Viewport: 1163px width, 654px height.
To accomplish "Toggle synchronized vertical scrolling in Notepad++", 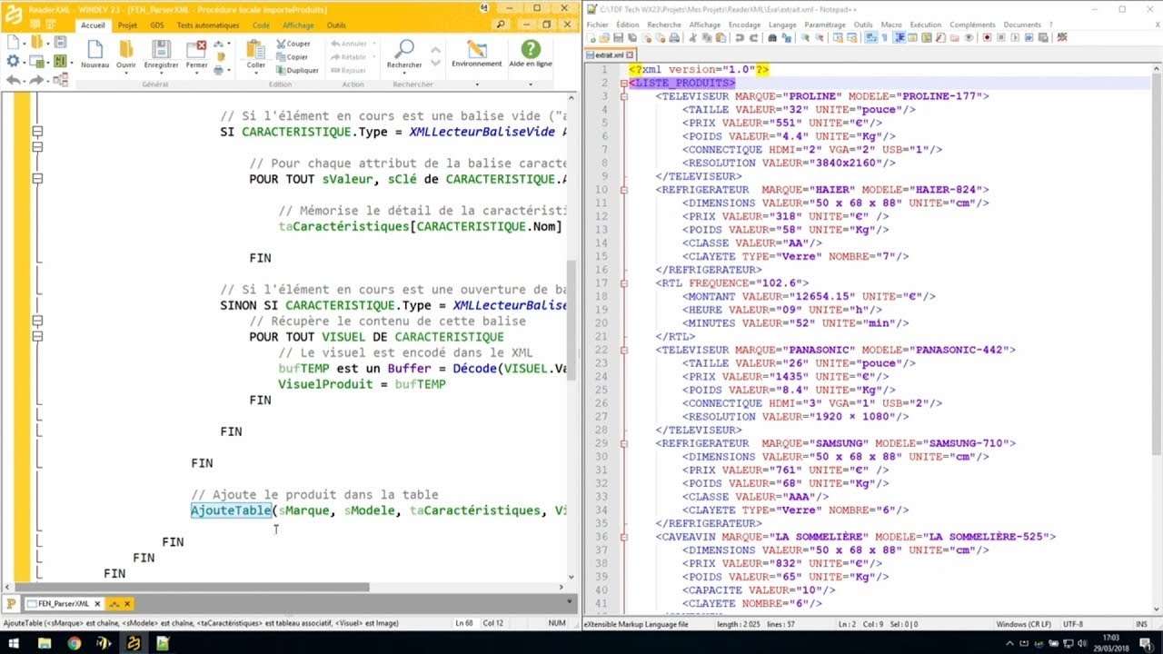I will 839,37.
